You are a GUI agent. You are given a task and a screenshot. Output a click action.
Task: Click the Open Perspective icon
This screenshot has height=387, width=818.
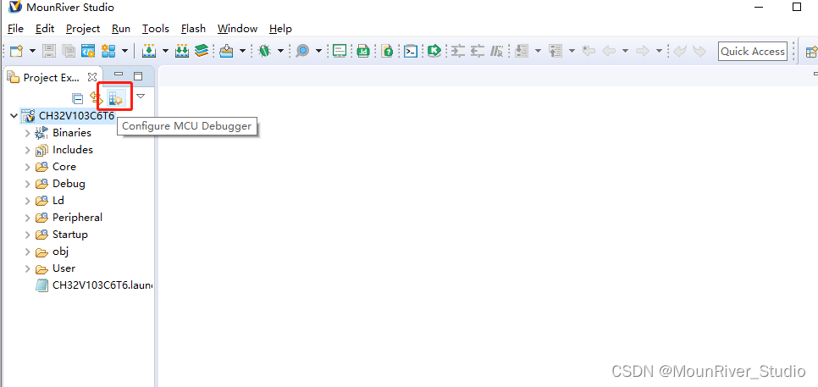812,51
